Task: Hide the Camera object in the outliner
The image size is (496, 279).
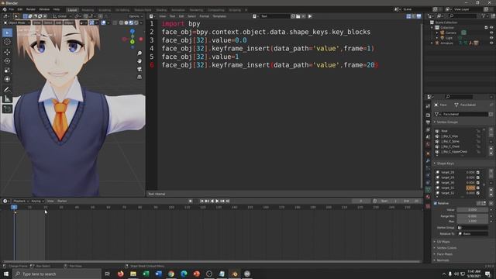Action: point(491,33)
